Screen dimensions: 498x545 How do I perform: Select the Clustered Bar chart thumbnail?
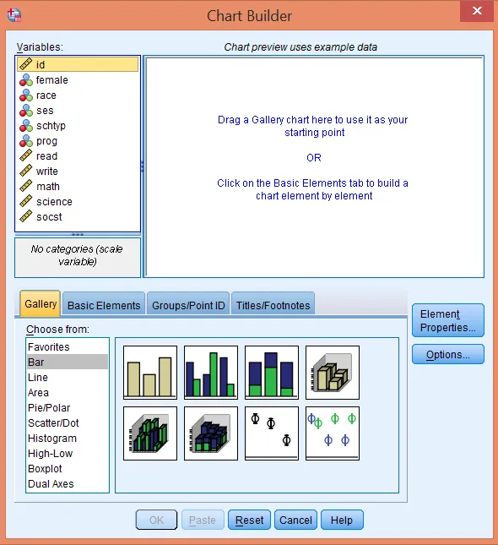point(211,373)
